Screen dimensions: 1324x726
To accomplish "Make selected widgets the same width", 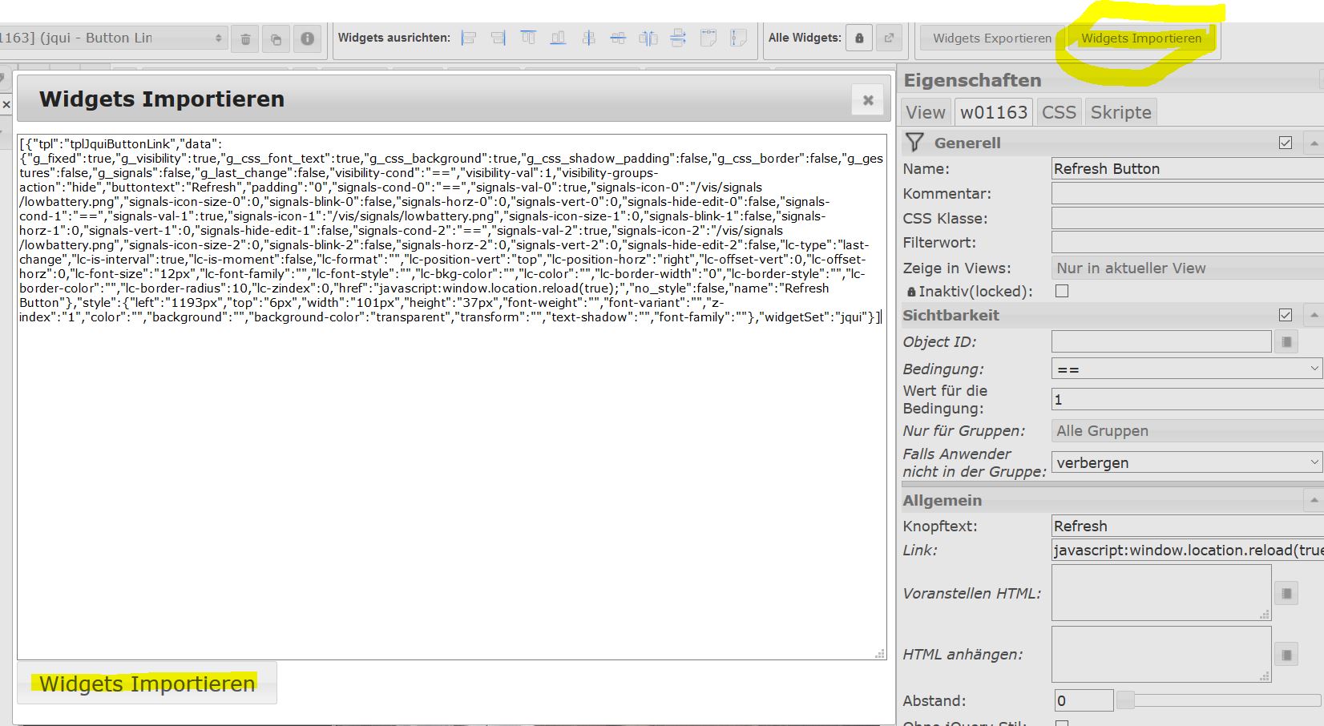I will pyautogui.click(x=708, y=38).
